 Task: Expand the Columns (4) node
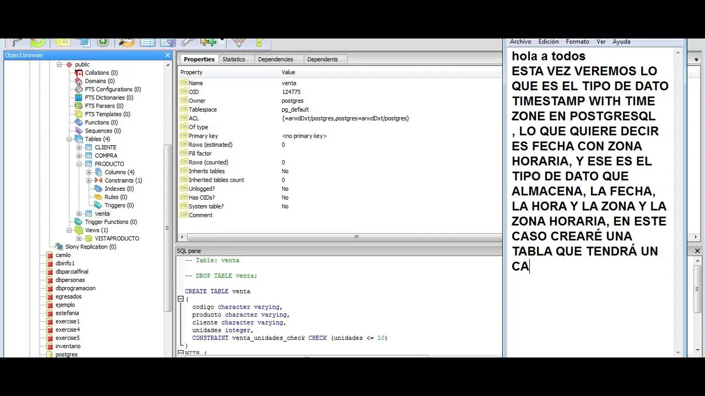click(89, 172)
